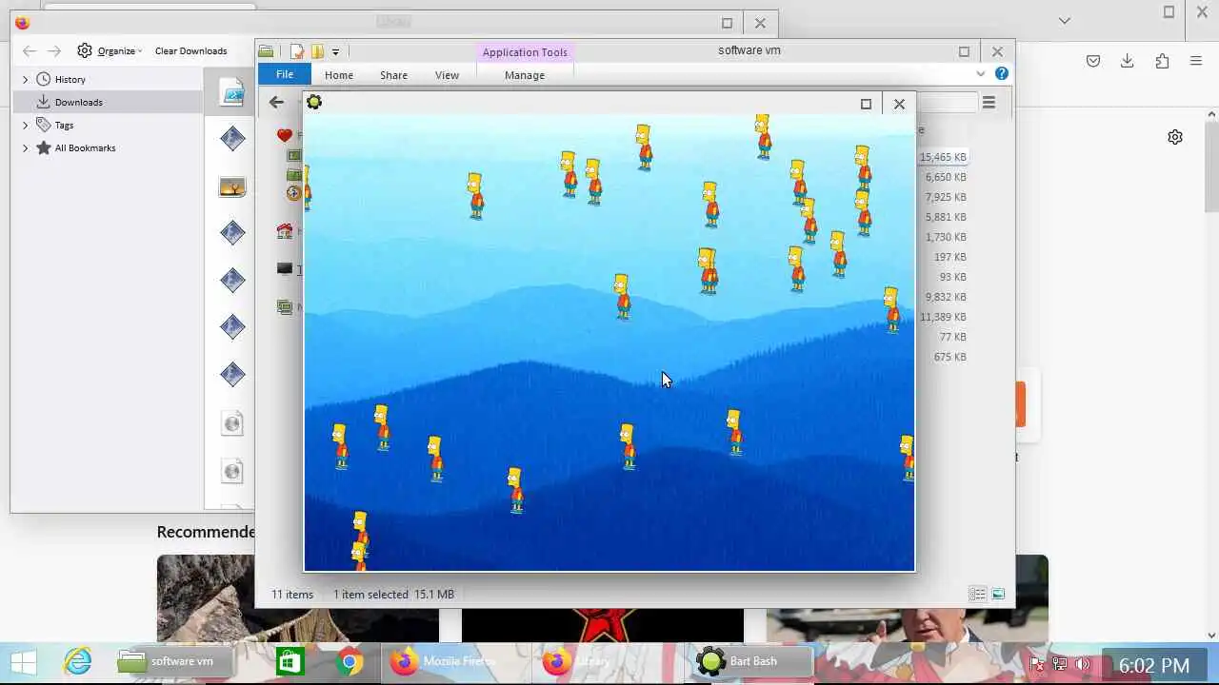Screen dimensions: 1219x685
Task: Open Google Chrome from taskbar
Action: (x=349, y=661)
